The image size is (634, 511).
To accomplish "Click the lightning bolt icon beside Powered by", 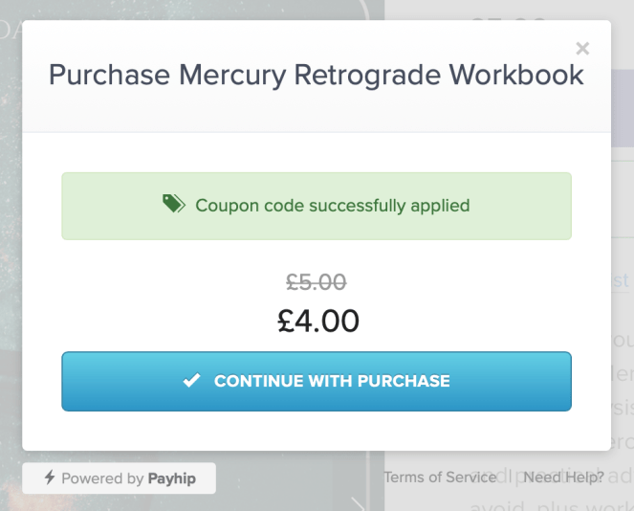I will [50, 478].
